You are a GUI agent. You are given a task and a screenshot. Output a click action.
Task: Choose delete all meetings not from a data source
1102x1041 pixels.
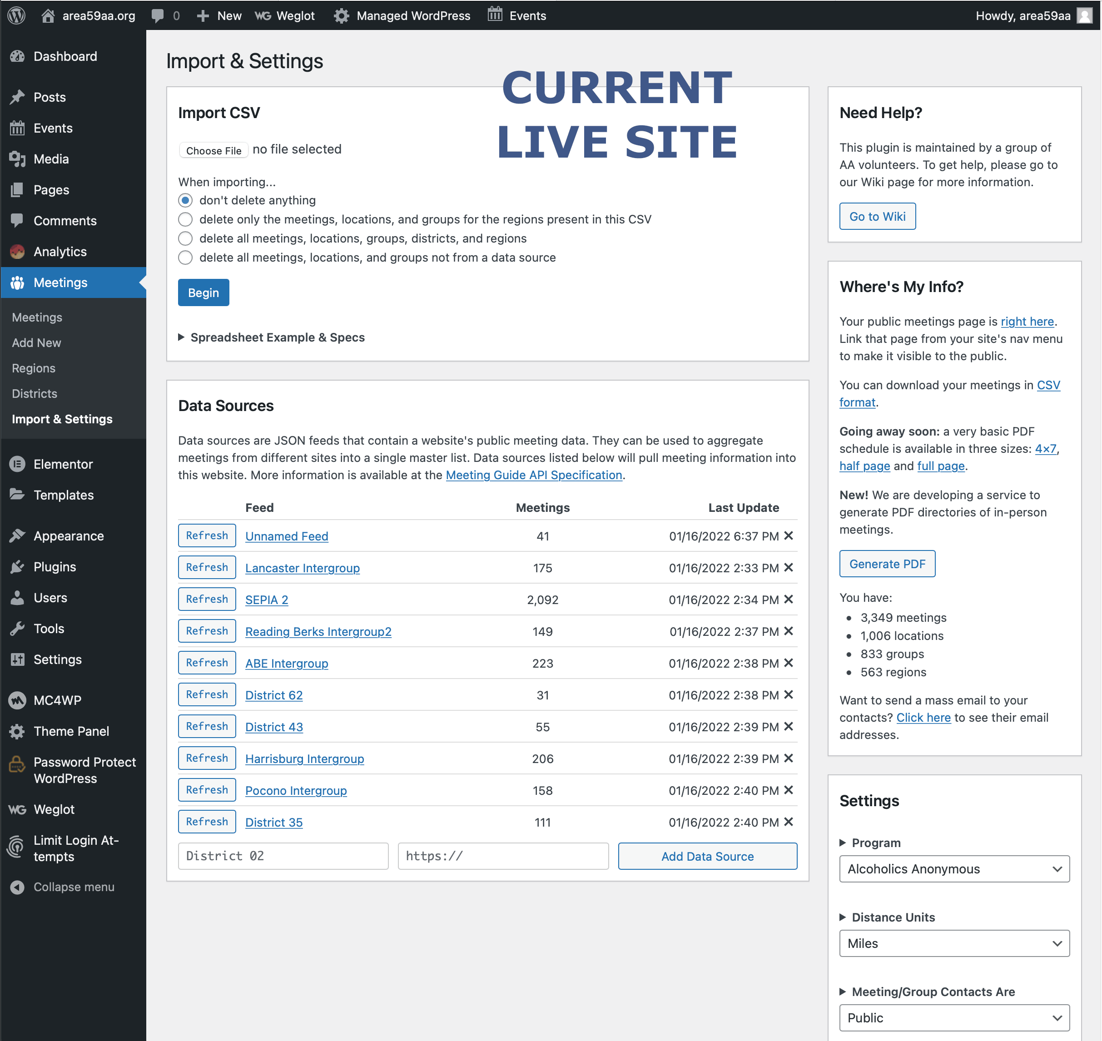[x=185, y=258]
